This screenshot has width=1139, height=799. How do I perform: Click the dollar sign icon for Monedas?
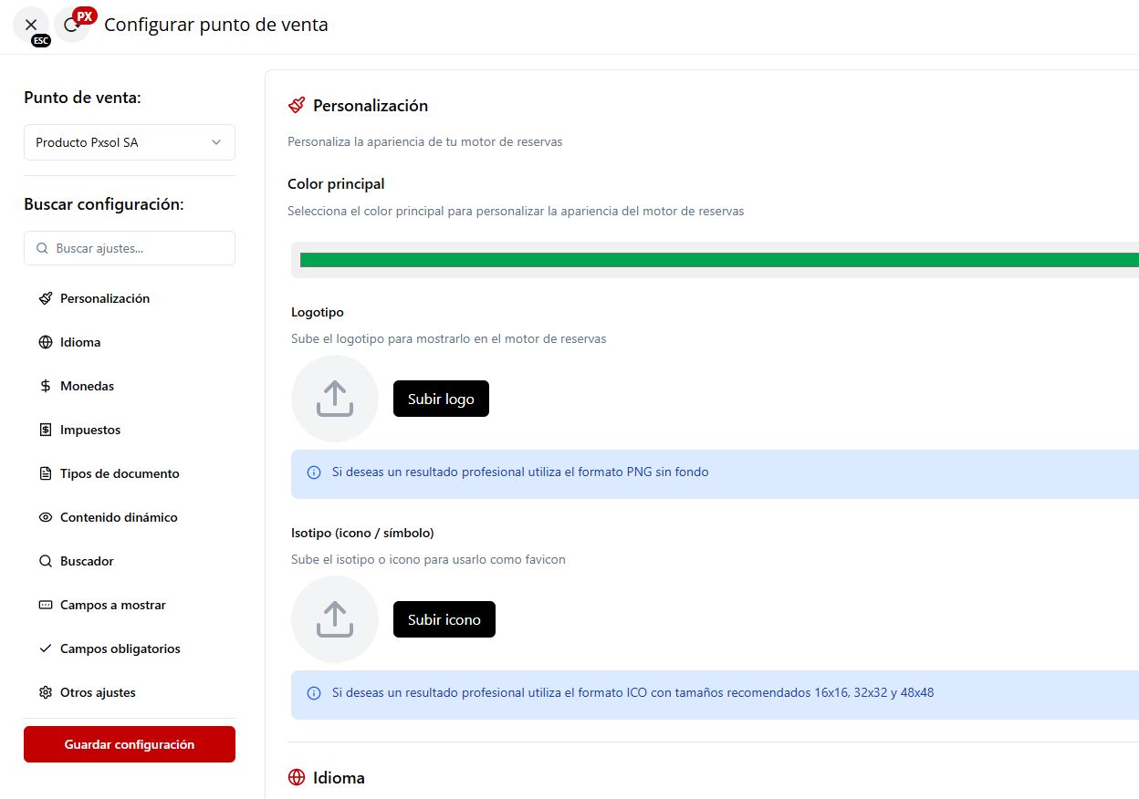[x=46, y=386]
